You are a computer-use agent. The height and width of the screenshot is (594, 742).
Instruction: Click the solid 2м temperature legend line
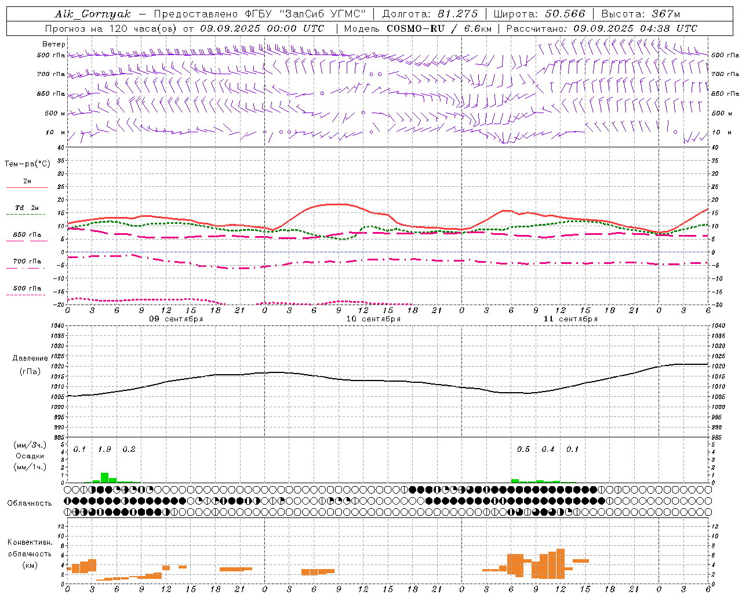(x=27, y=187)
